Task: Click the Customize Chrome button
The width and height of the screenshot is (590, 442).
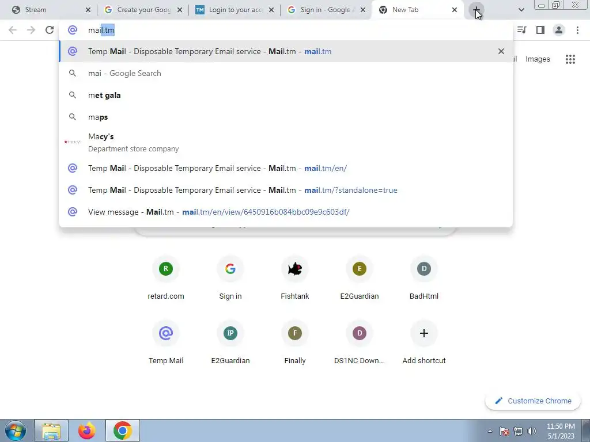Action: [x=533, y=401]
